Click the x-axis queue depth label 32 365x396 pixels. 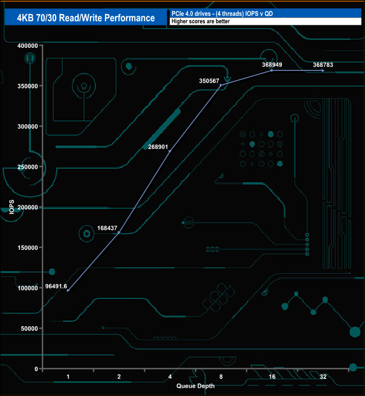pos(323,377)
